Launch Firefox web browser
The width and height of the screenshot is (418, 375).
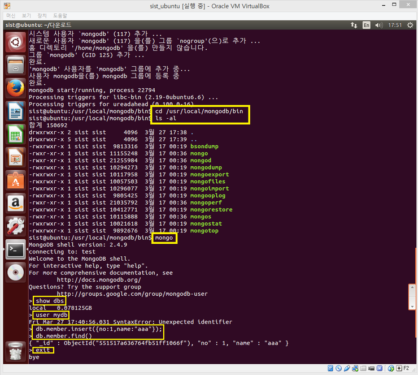14,88
